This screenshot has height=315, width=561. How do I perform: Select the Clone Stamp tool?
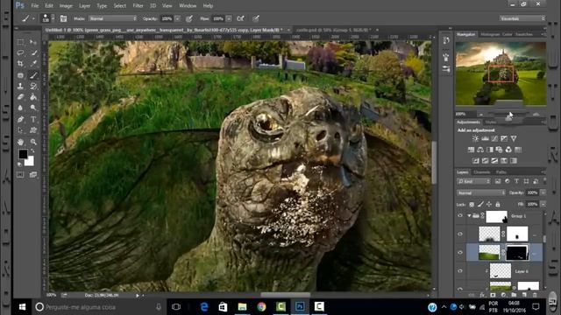(x=20, y=86)
